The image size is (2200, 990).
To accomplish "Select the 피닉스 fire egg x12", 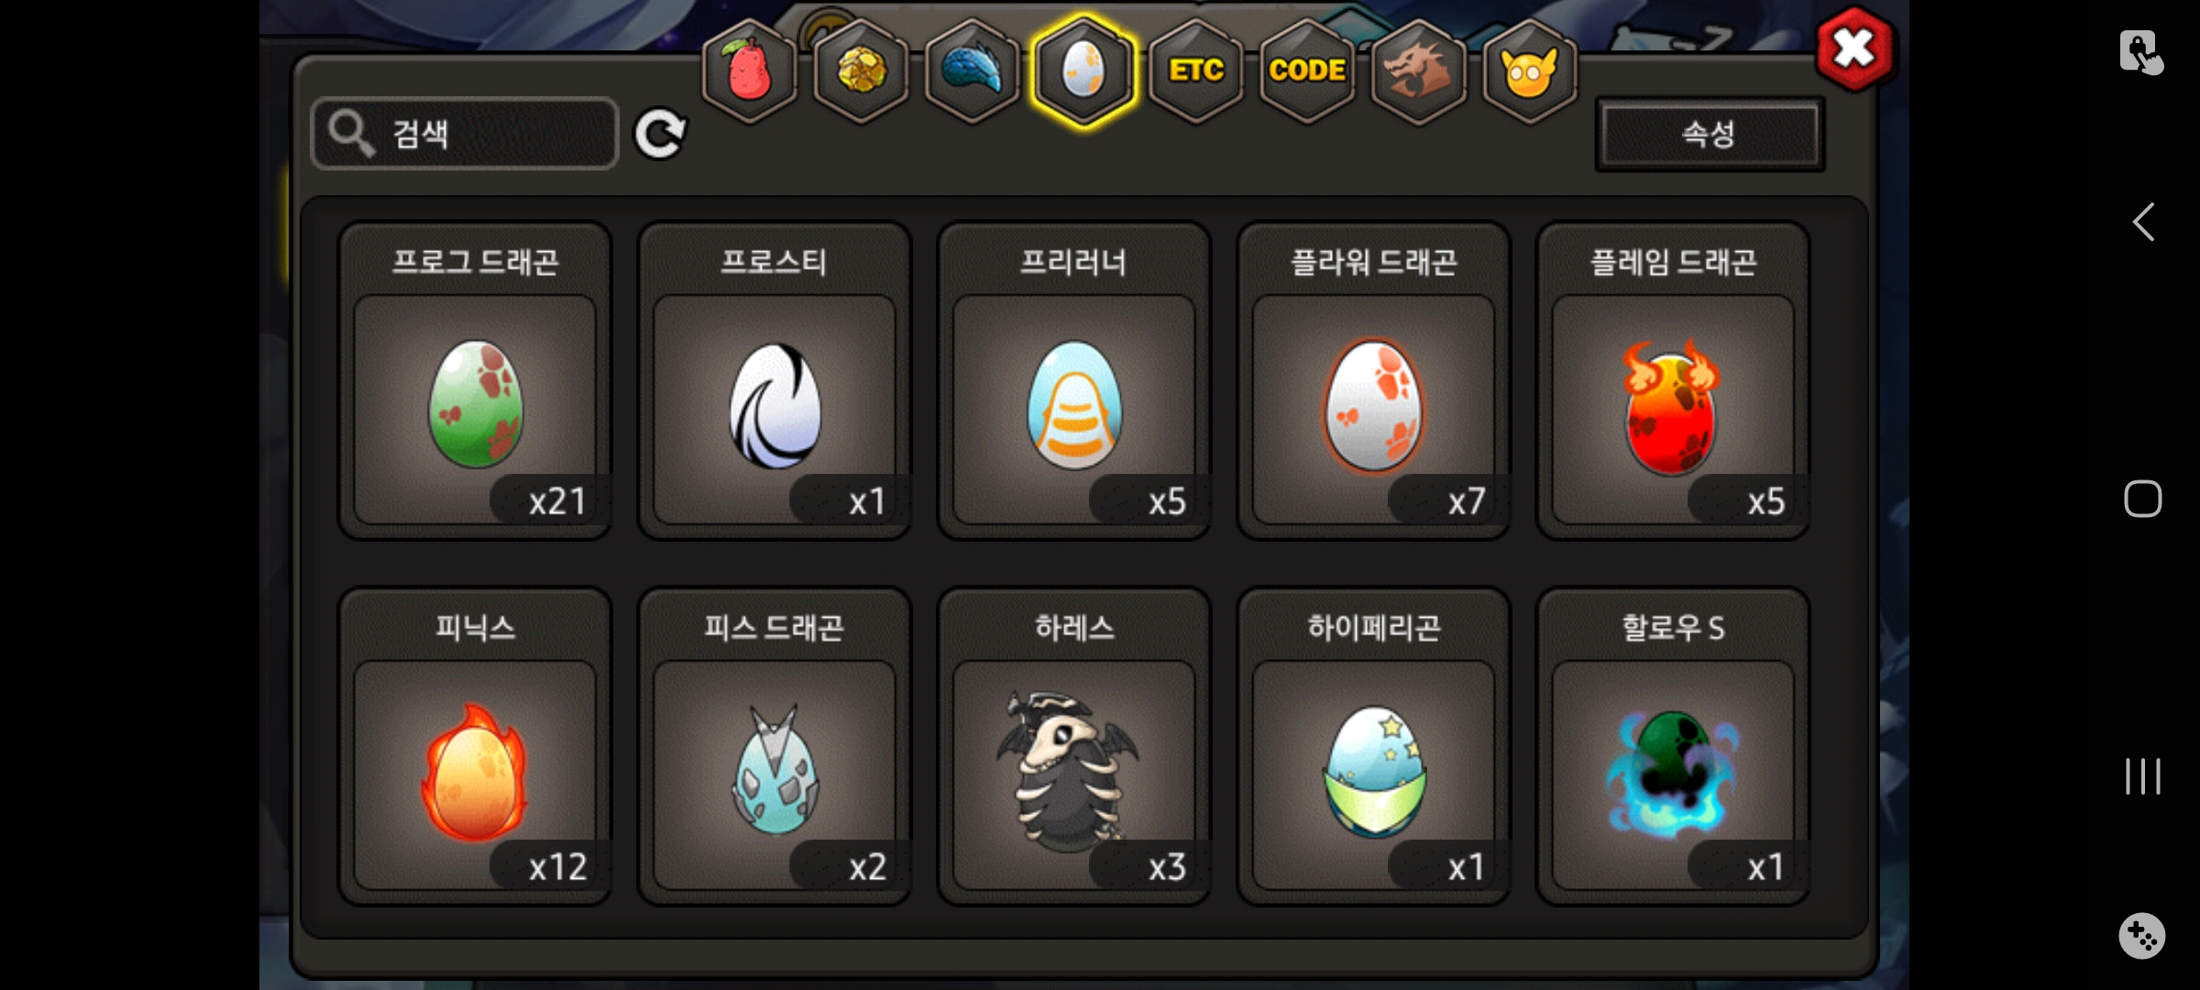I will (475, 746).
